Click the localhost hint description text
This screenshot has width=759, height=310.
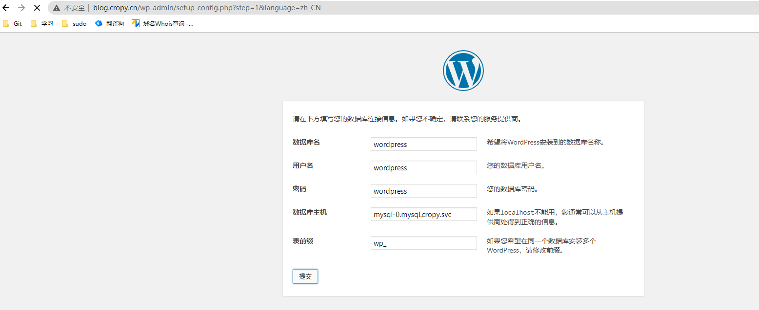pos(555,217)
